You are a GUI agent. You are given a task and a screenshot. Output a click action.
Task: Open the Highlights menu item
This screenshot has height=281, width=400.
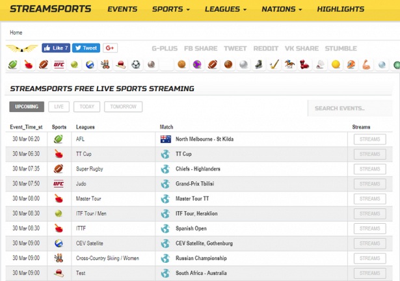(x=341, y=9)
